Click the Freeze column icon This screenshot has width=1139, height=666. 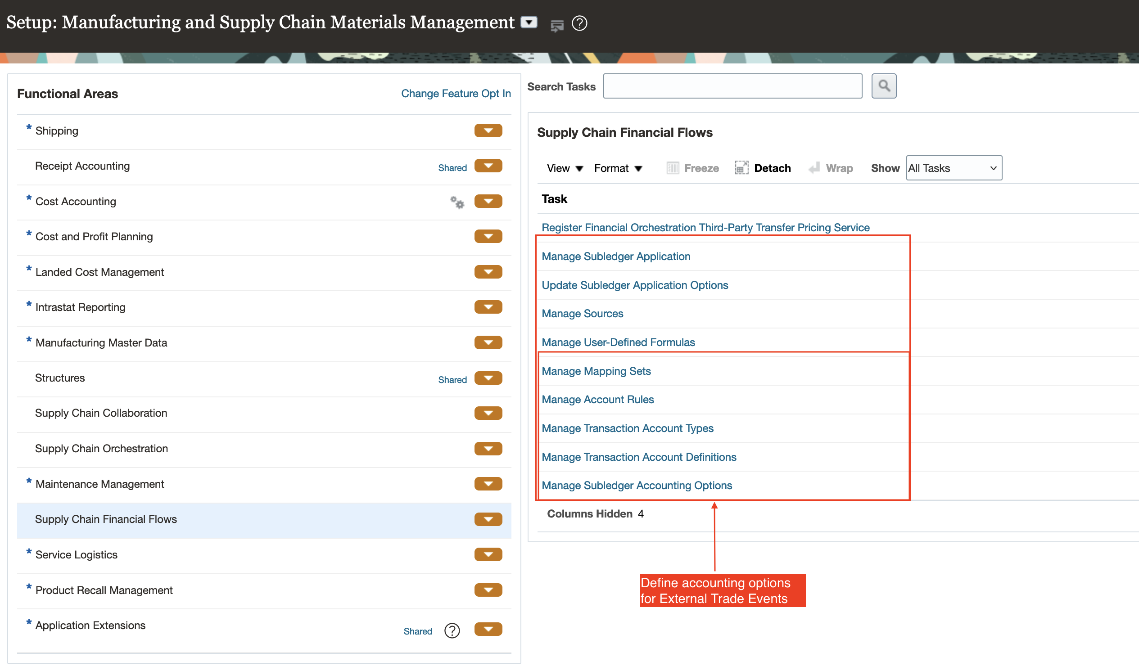673,168
